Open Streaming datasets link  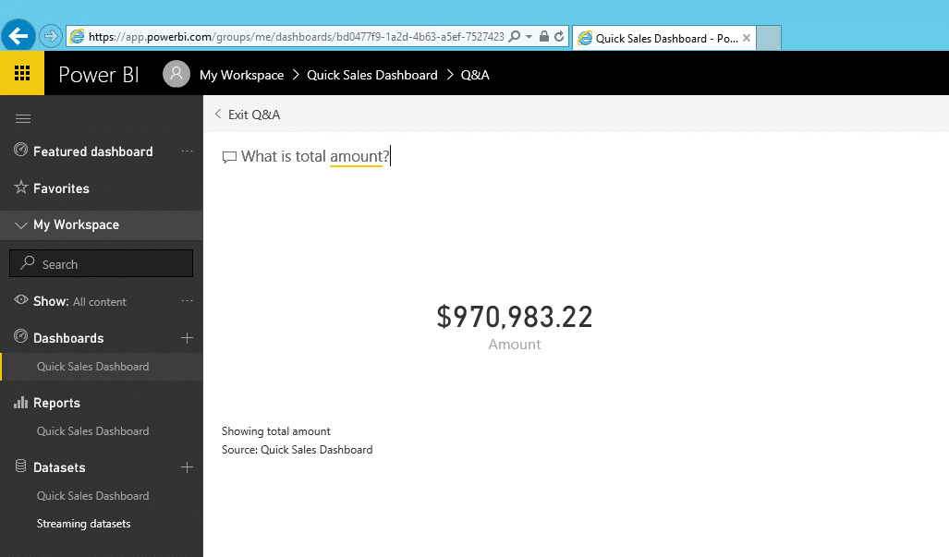click(83, 524)
